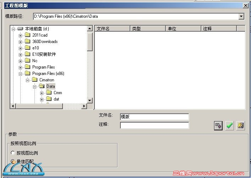Click the 文件名 input field
The width and height of the screenshot is (251, 178).
coord(154,117)
